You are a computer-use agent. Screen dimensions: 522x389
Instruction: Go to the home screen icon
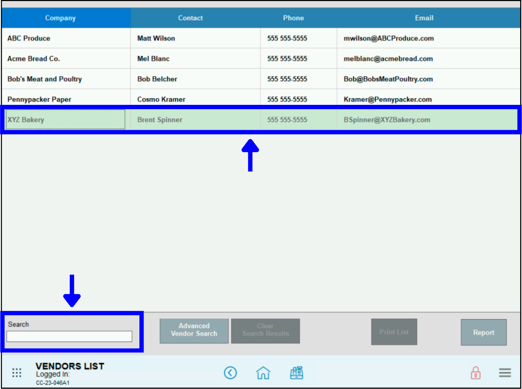263,373
